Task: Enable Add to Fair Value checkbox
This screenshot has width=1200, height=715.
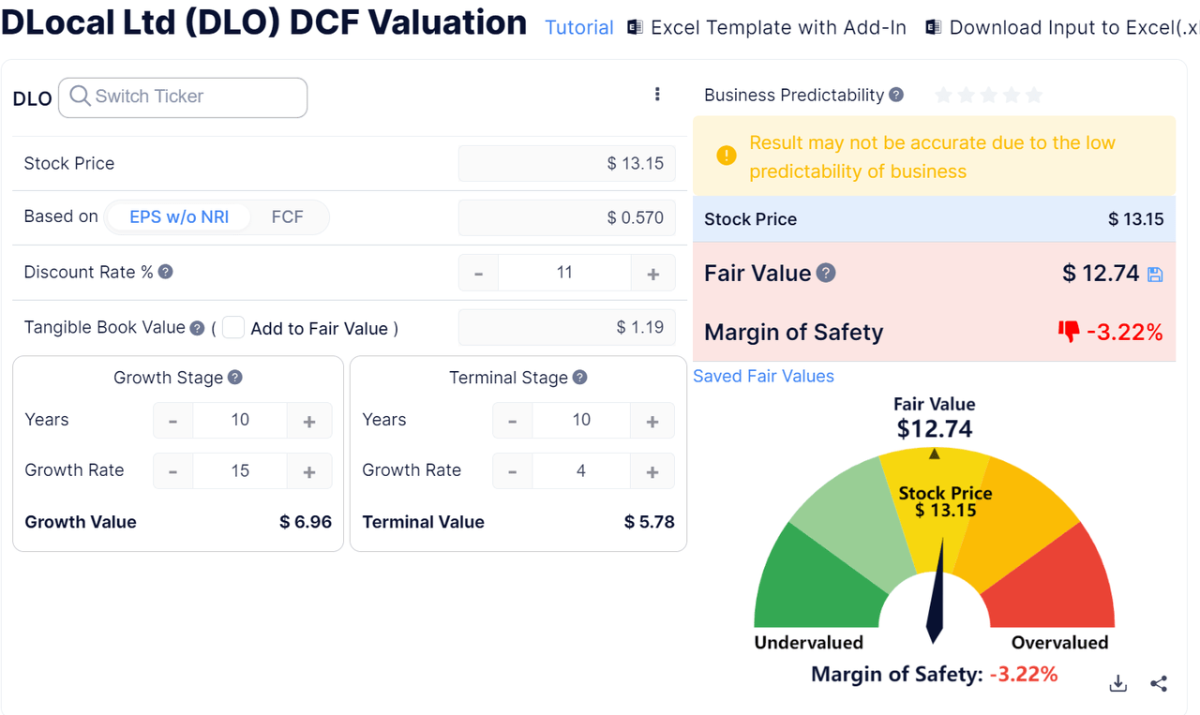Action: tap(232, 327)
